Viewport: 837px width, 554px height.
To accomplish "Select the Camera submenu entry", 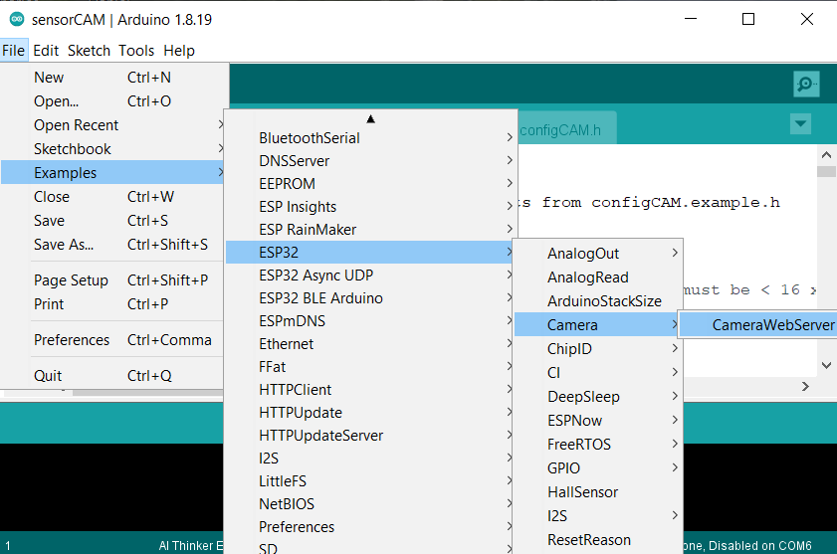I will (x=597, y=325).
